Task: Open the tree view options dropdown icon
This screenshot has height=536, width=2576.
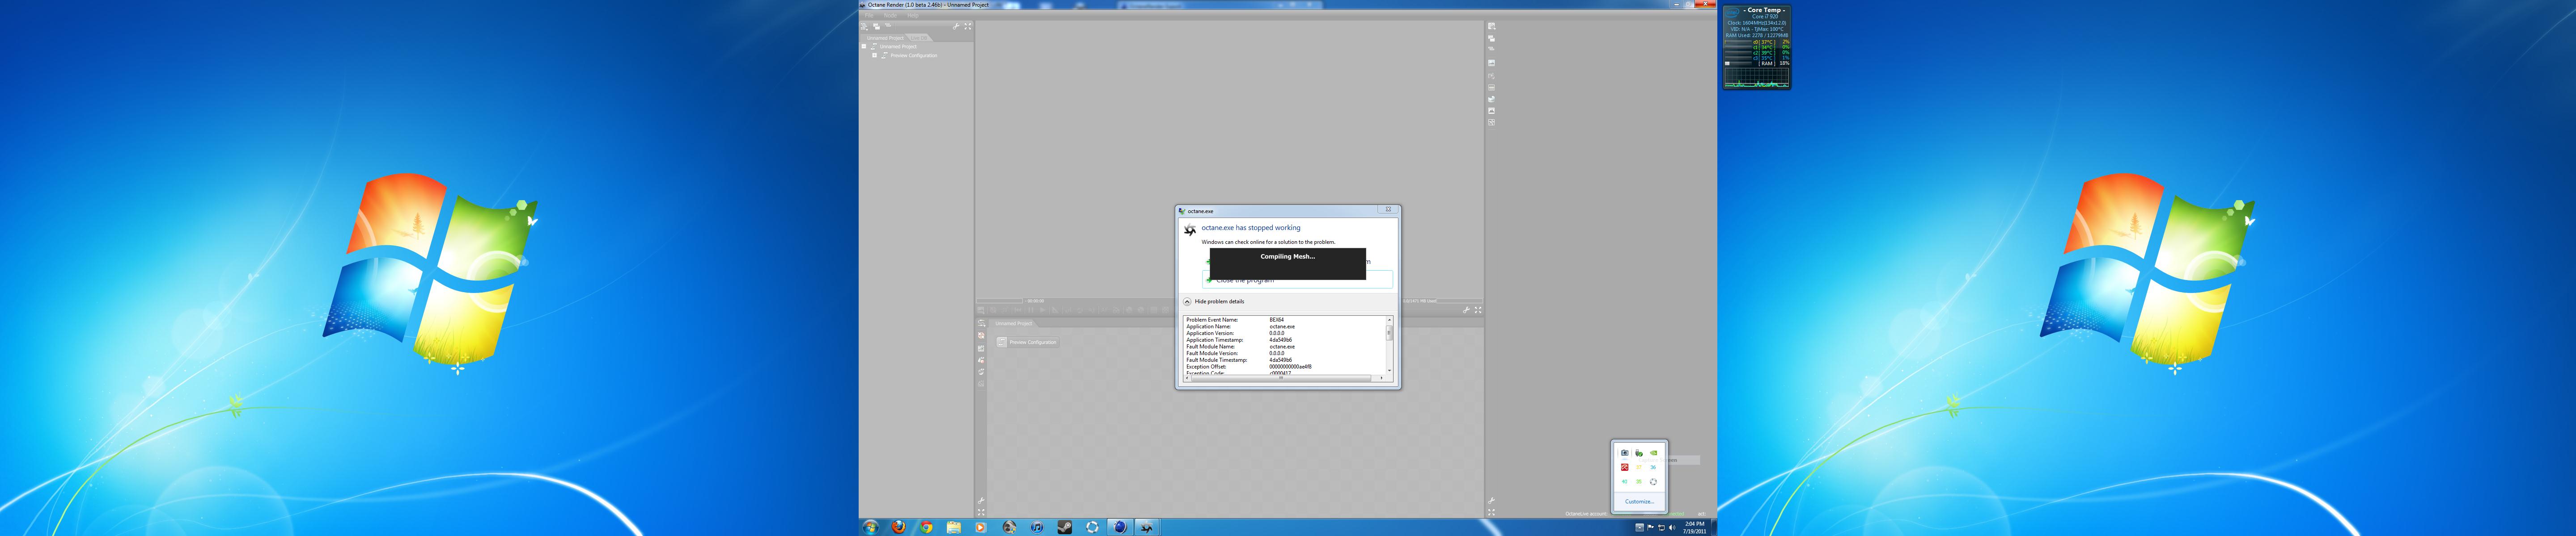Action: tap(865, 27)
